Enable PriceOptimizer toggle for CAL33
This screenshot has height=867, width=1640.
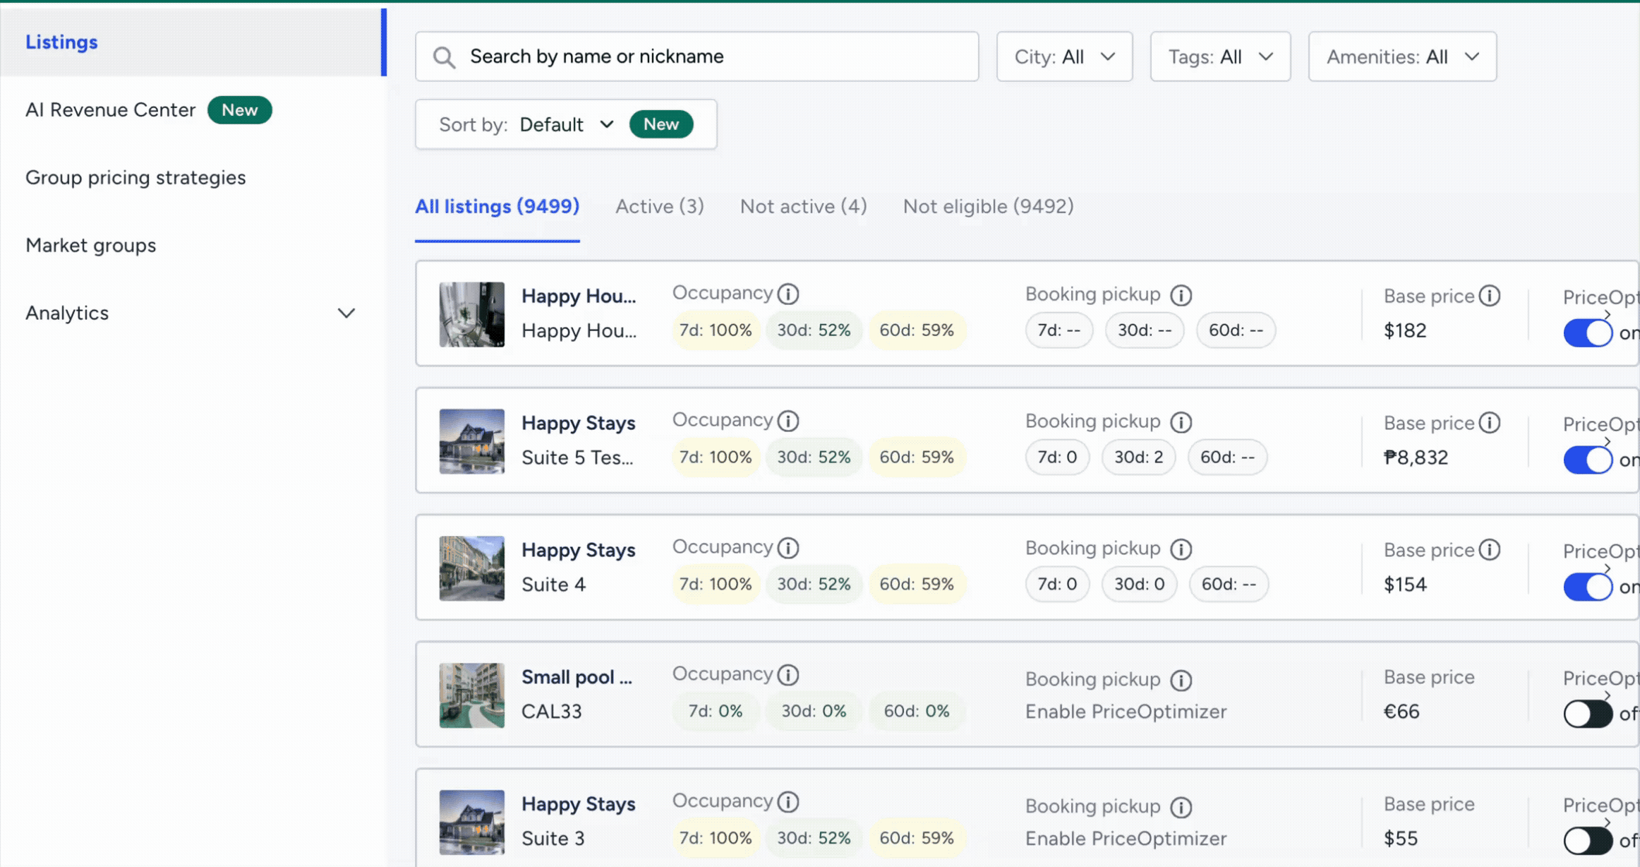[x=1587, y=714]
